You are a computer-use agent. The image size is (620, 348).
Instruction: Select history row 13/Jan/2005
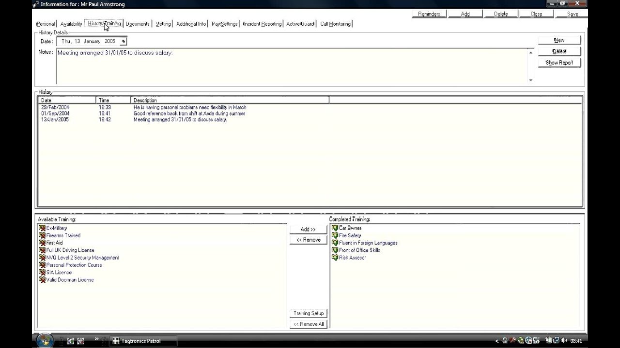point(310,120)
